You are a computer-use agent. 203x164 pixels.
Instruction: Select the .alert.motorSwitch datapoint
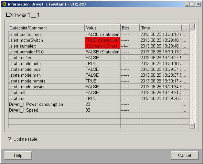click(47, 40)
